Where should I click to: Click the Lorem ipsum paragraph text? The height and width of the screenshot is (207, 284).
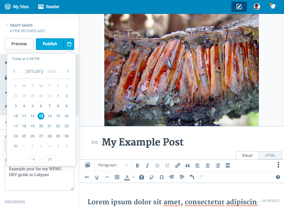172,202
